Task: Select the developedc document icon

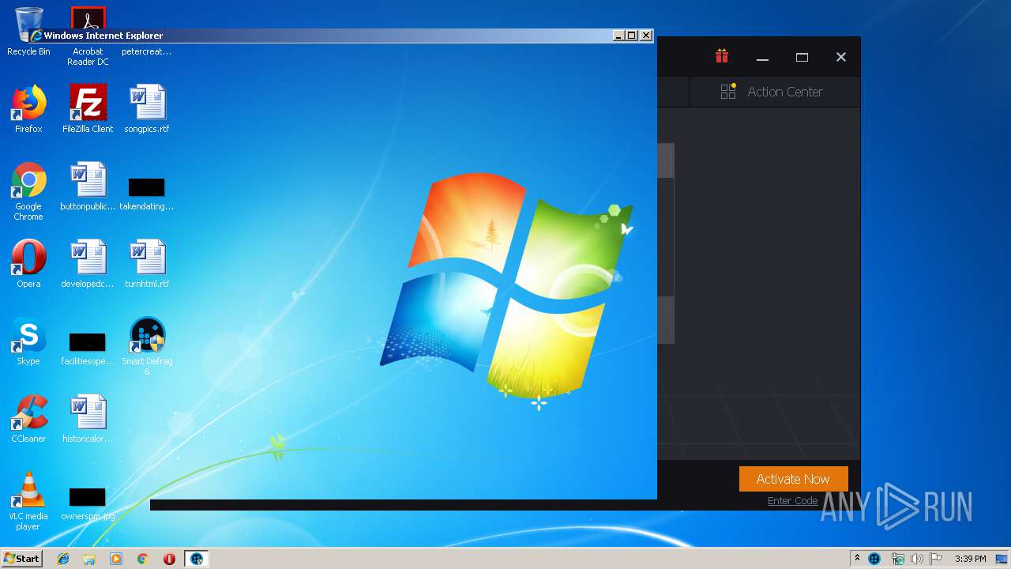Action: pos(88,264)
